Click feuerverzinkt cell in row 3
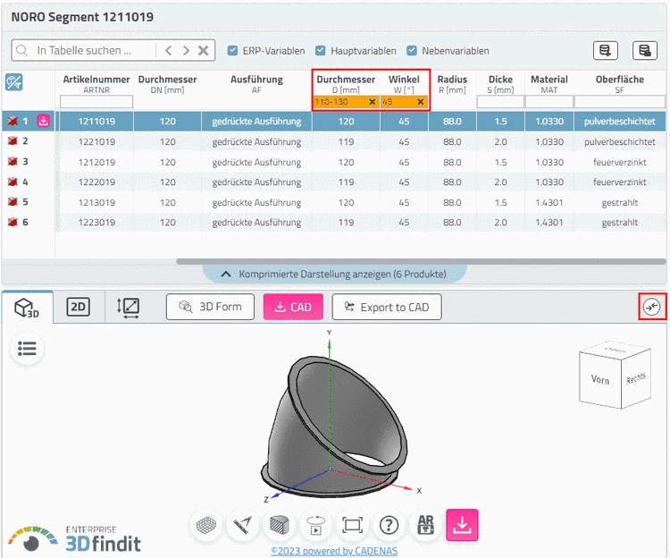Viewport: 670px width, 558px height. point(620,162)
